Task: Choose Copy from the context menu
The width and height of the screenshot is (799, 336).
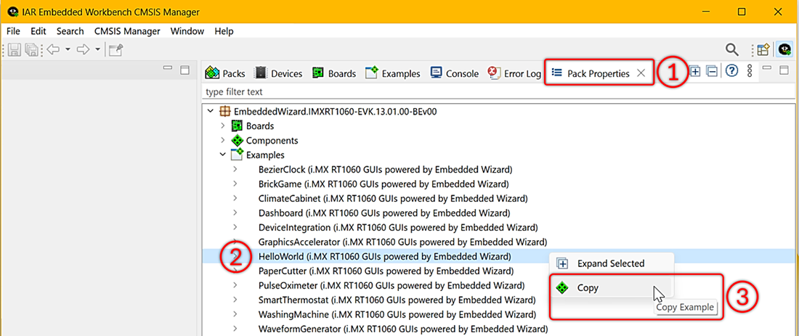Action: [588, 288]
